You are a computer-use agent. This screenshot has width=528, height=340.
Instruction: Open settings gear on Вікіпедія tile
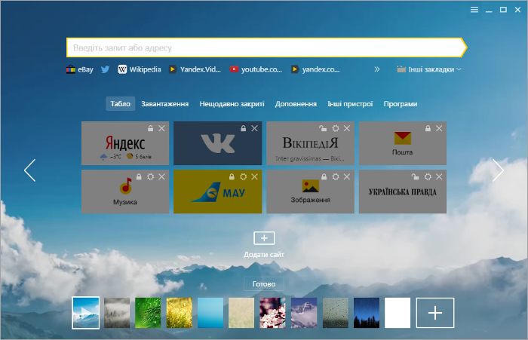[x=336, y=128]
